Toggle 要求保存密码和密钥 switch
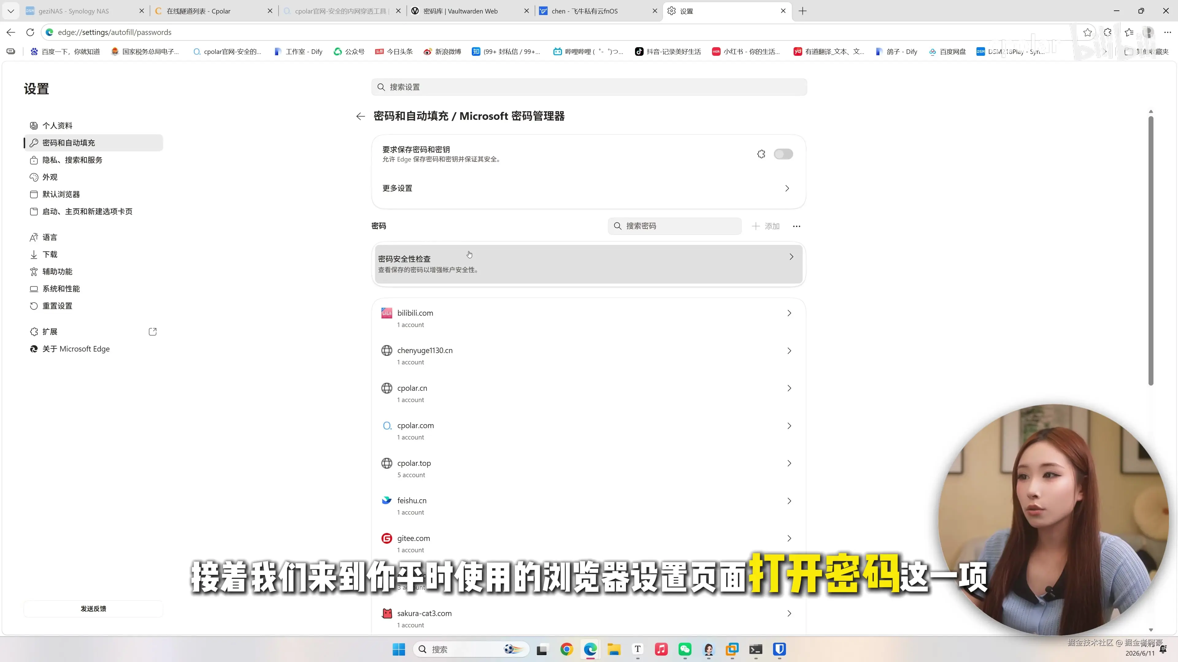 [783, 154]
